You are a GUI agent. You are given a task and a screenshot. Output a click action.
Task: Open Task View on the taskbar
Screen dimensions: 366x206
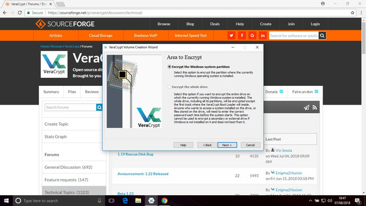(112, 201)
